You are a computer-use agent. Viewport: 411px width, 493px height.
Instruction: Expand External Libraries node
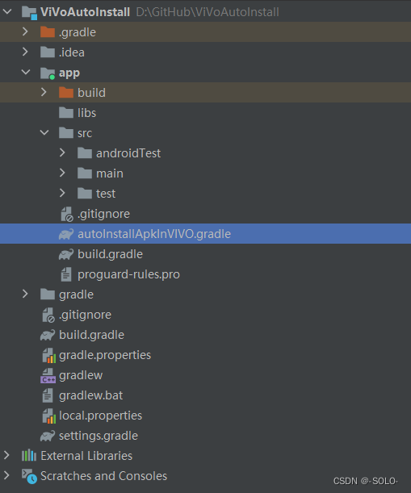tap(6, 455)
